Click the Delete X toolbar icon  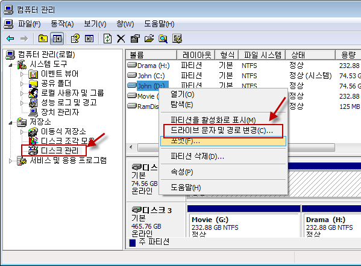coord(121,39)
